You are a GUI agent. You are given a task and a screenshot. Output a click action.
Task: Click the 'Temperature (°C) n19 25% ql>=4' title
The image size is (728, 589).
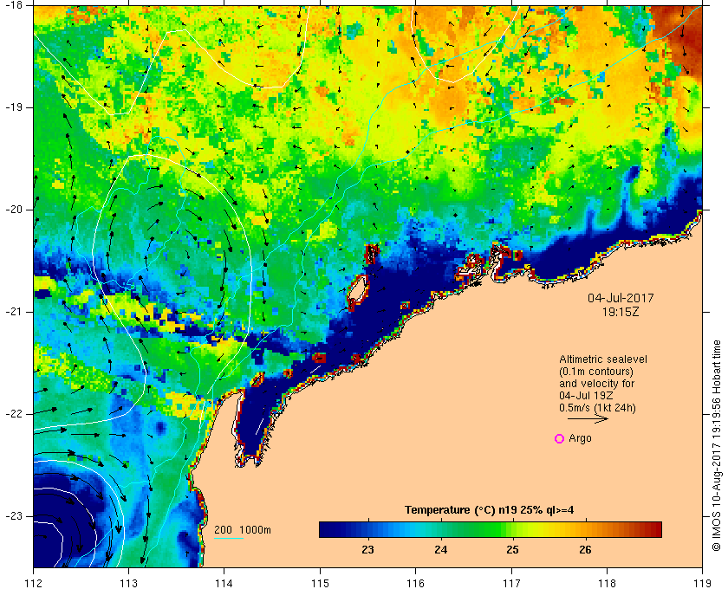pos(490,509)
